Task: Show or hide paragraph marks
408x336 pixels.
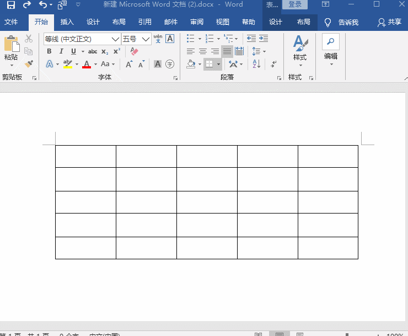Action: point(273,64)
